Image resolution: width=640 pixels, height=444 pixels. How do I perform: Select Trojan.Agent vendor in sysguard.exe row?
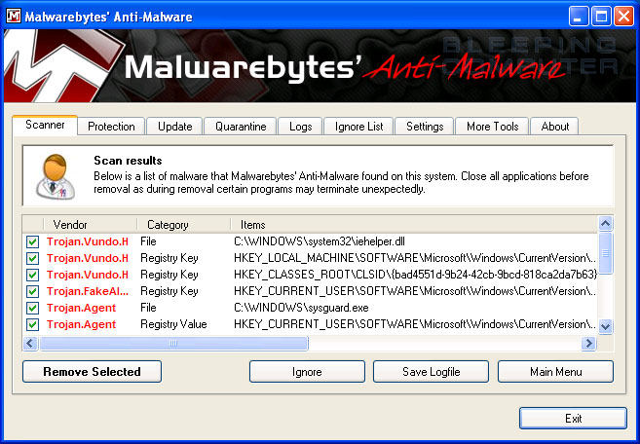[81, 308]
